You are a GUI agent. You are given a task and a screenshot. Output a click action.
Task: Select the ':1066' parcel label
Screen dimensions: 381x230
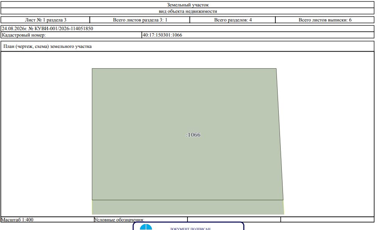tap(193, 135)
